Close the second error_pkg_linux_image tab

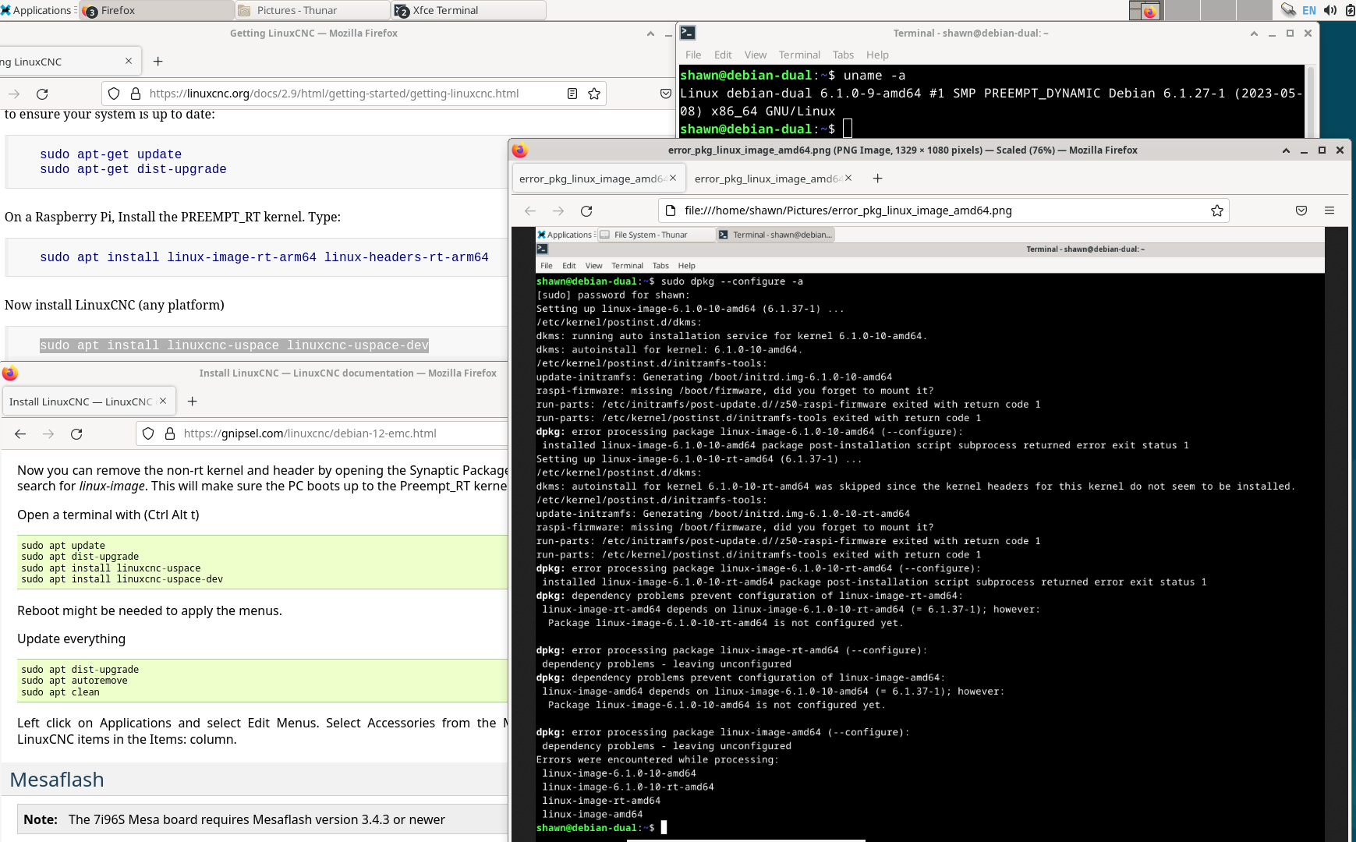[848, 178]
